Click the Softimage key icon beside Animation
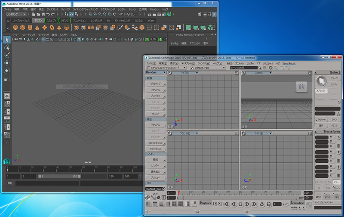 (309, 205)
